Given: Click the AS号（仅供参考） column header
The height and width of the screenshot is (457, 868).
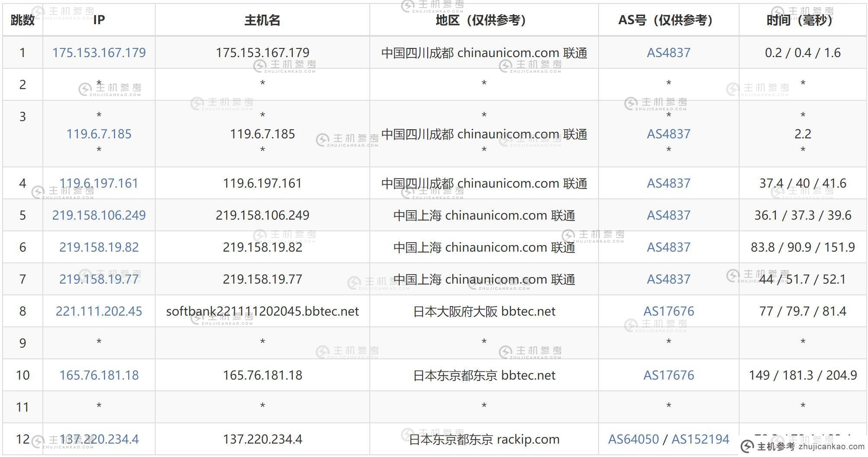Looking at the screenshot, I should click(669, 20).
